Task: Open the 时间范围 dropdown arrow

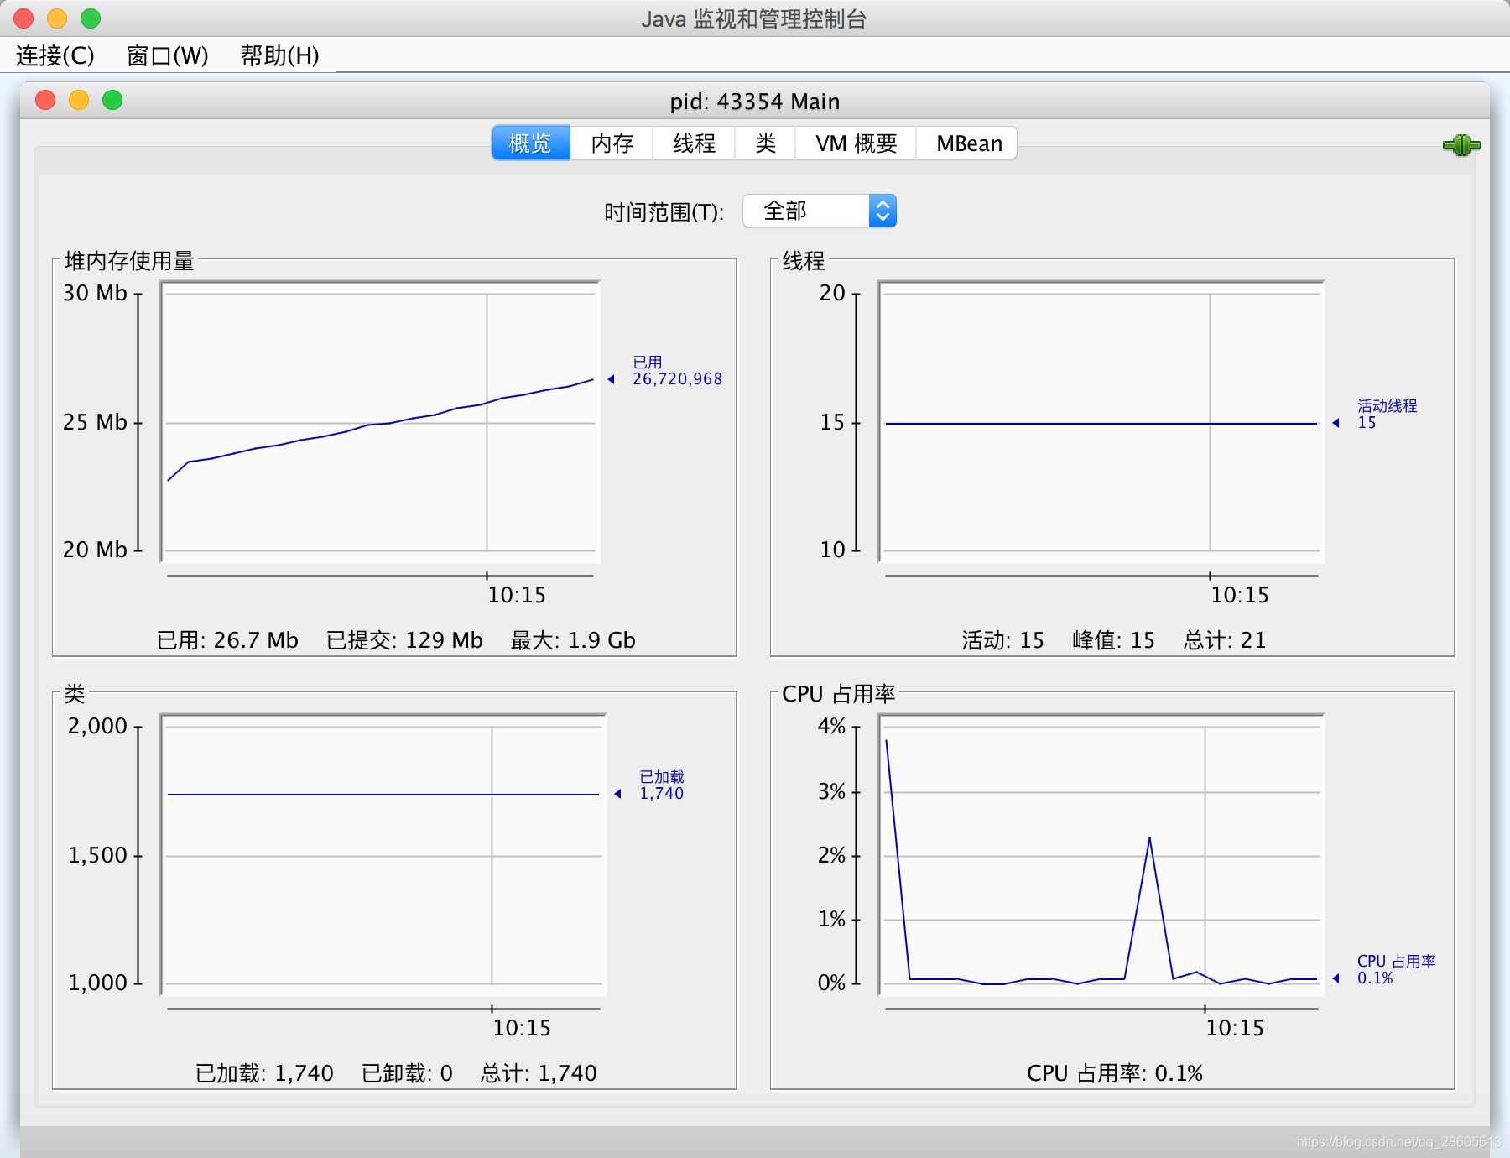Action: coord(883,211)
